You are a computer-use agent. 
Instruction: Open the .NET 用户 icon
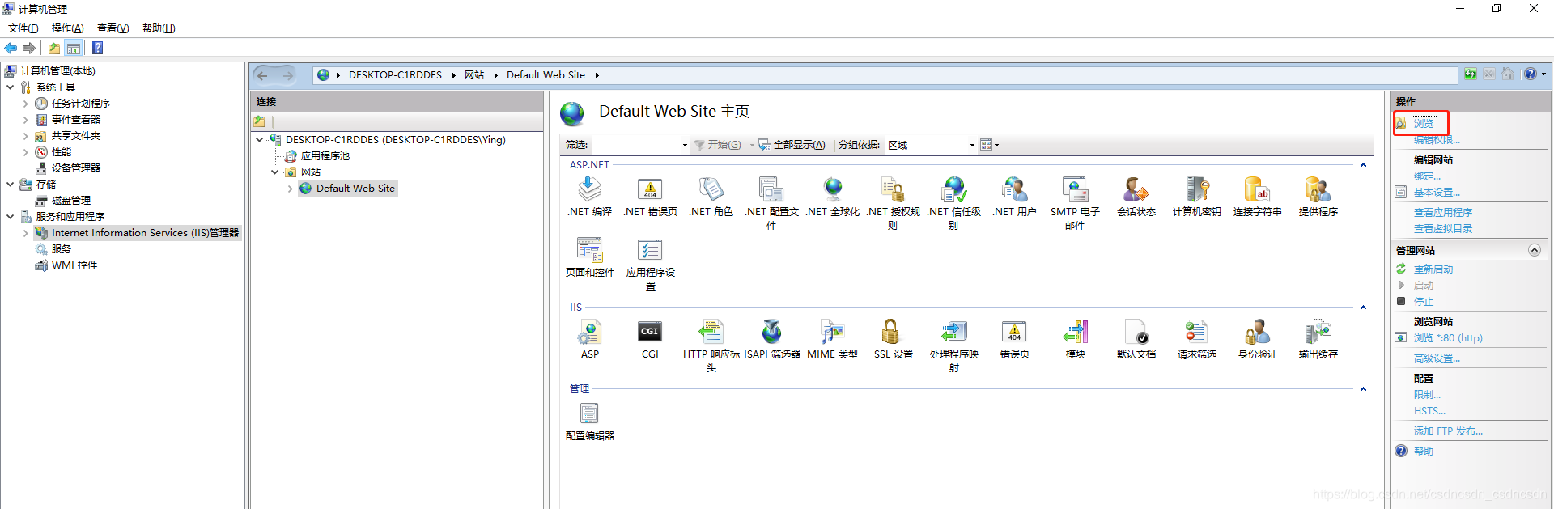point(1014,189)
